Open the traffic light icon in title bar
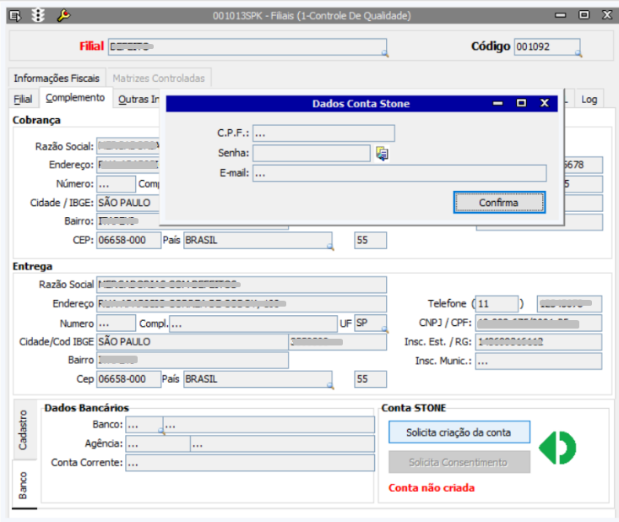 pos(38,15)
